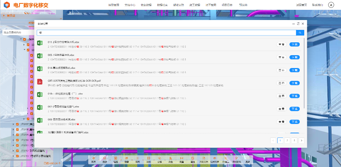
Task: Click the 视点列表 toolbar icon
Action: point(214,159)
